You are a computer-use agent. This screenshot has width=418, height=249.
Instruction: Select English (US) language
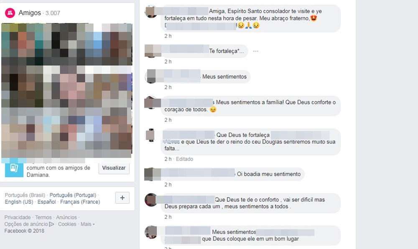pos(19,202)
